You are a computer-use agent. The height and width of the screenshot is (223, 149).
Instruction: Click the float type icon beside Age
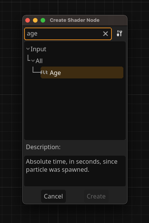(x=44, y=72)
